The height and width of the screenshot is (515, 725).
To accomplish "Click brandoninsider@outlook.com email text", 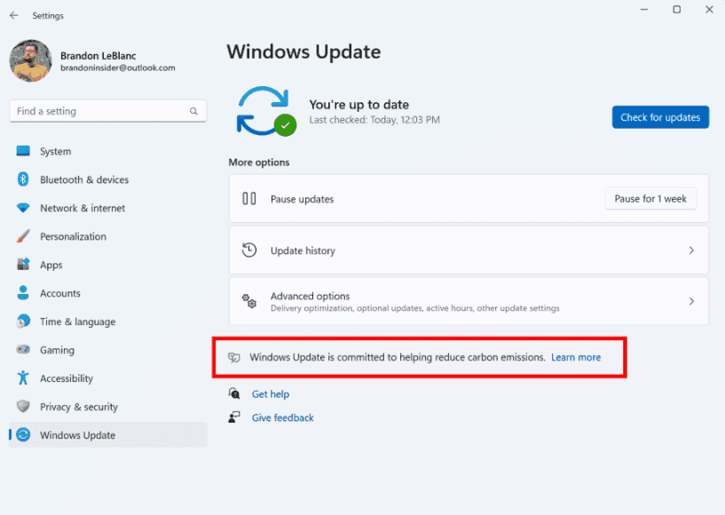I will click(117, 68).
